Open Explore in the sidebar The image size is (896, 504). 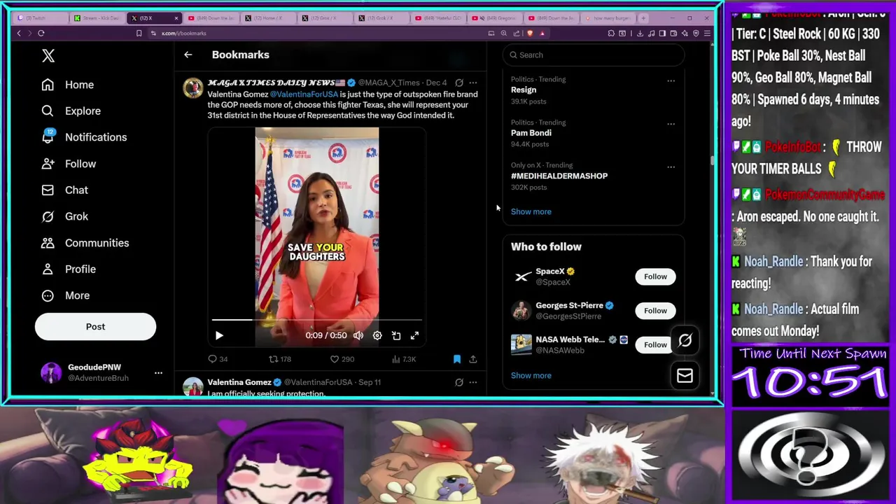[71, 111]
